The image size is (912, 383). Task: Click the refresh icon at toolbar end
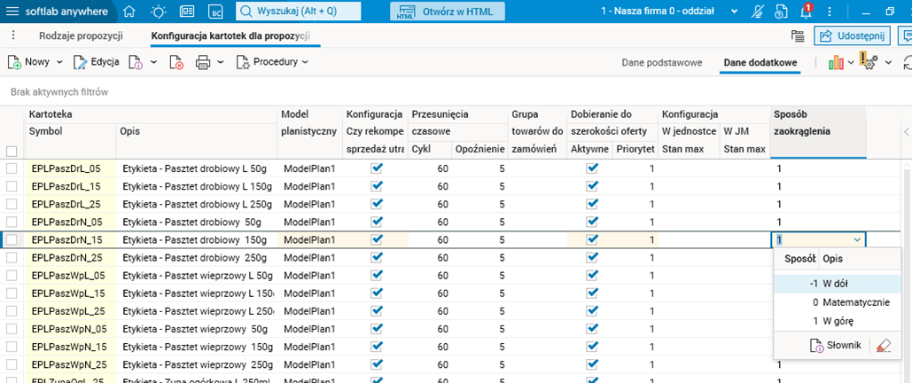pos(908,62)
